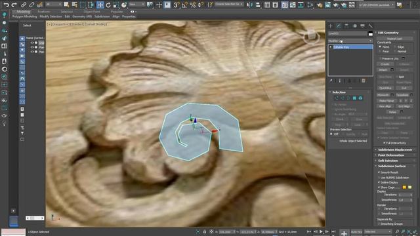Click the Undo arrow icon
This screenshot has width=420, height=236.
click(x=6, y=5)
